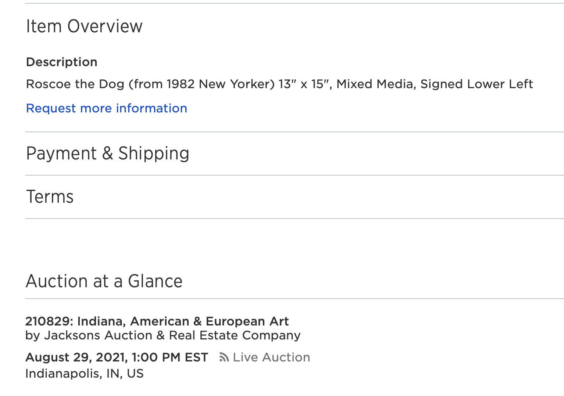Click the Auction at a Glance heading

(x=104, y=281)
